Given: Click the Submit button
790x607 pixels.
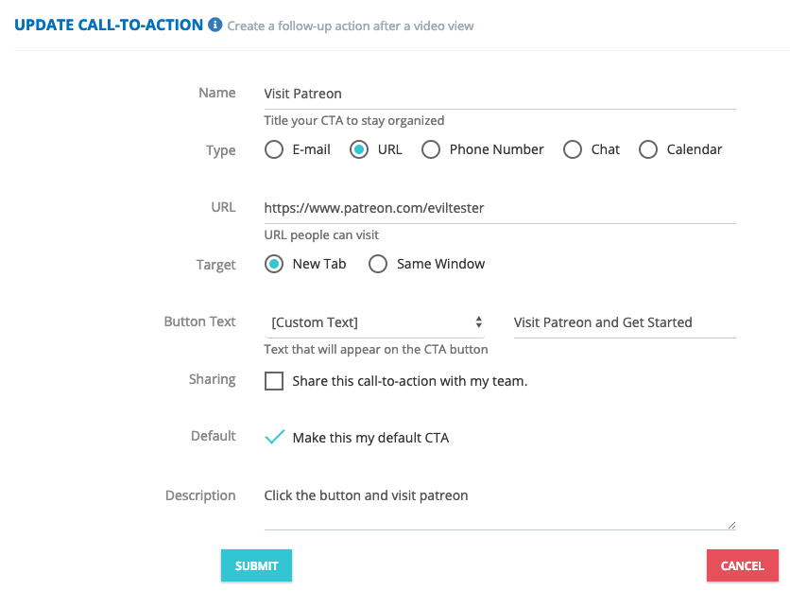Looking at the screenshot, I should [256, 565].
